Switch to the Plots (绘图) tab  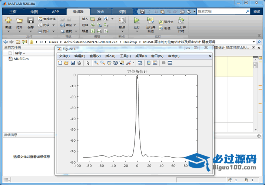pos(34,11)
